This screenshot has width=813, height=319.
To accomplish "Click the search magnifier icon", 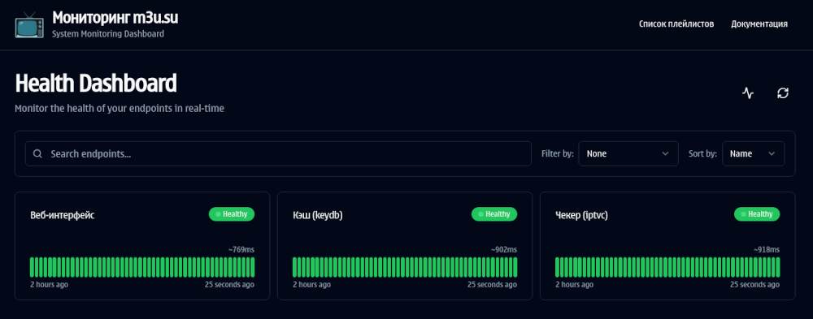I will [37, 153].
